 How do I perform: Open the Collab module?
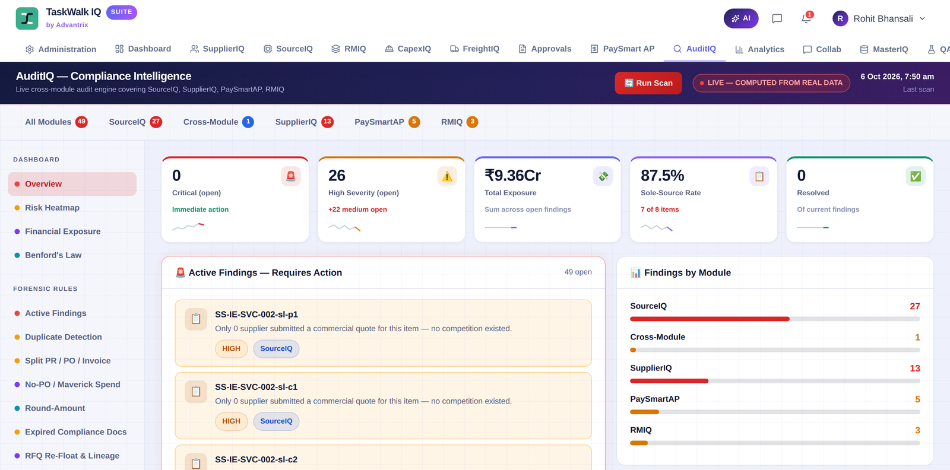click(822, 49)
